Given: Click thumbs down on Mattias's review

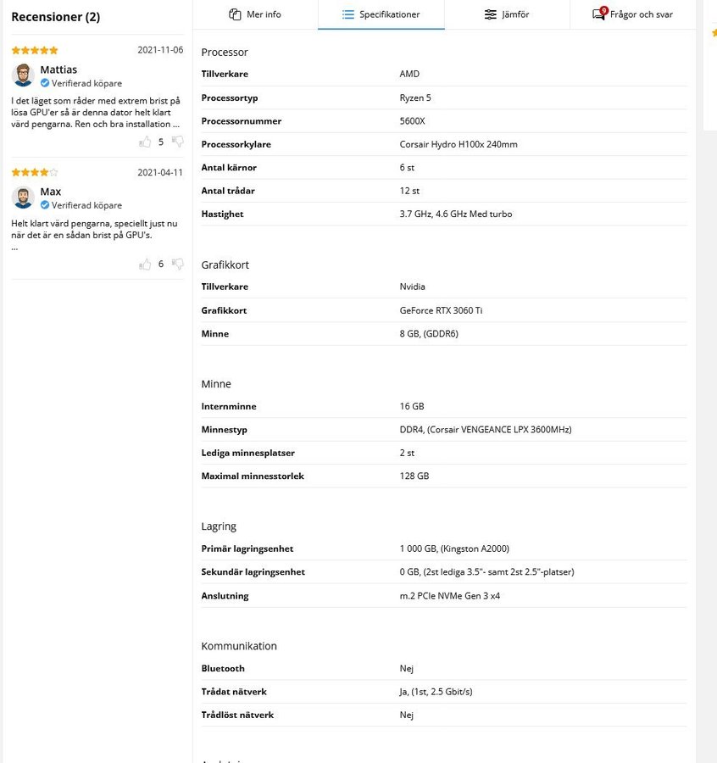Looking at the screenshot, I should click(x=177, y=142).
